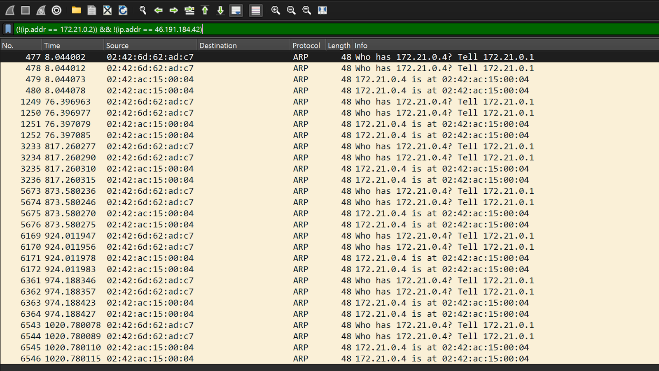The height and width of the screenshot is (371, 659).
Task: Select packet number 5676 row
Action: (x=329, y=224)
